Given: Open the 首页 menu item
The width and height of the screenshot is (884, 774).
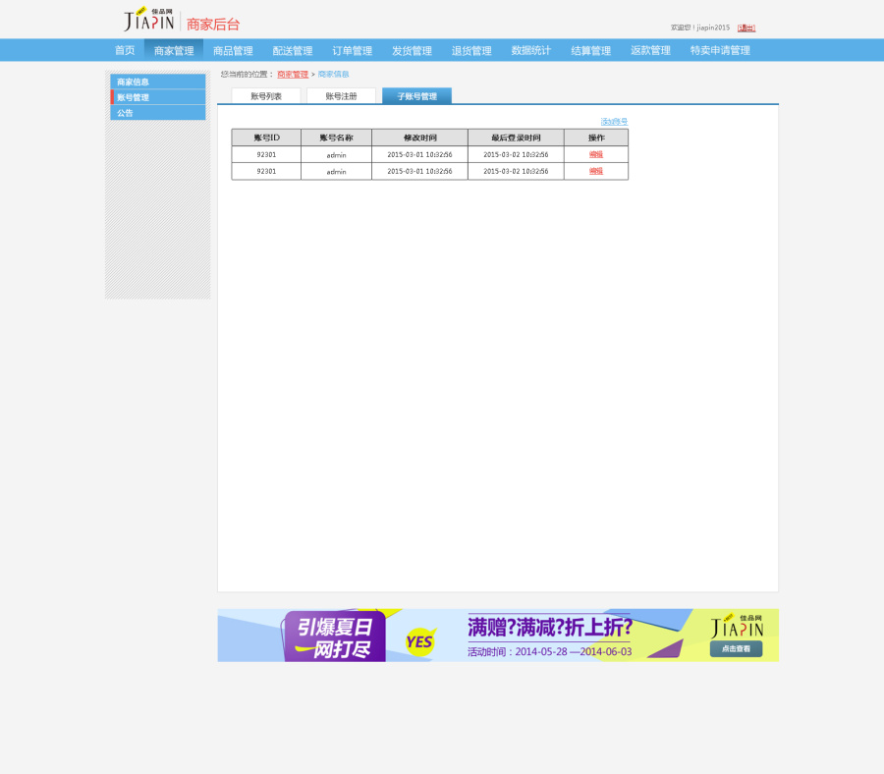Looking at the screenshot, I should point(124,49).
